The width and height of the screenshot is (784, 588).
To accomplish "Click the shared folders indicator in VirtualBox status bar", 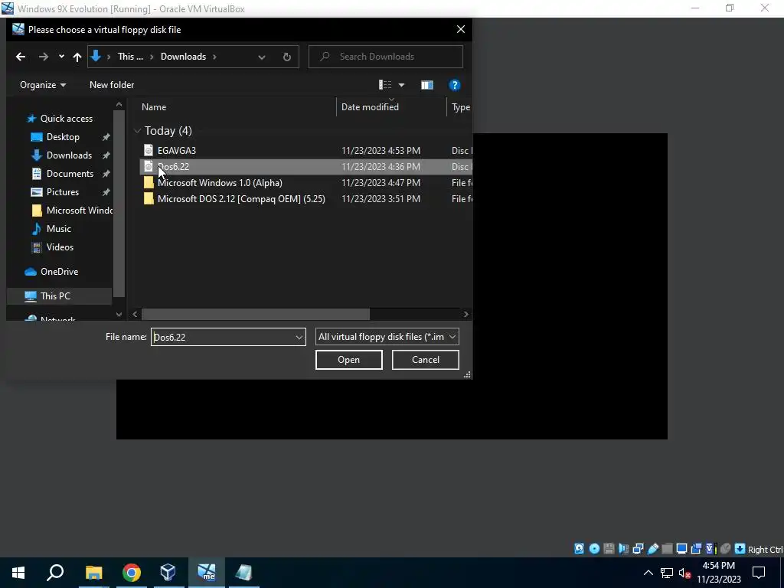I will click(667, 548).
